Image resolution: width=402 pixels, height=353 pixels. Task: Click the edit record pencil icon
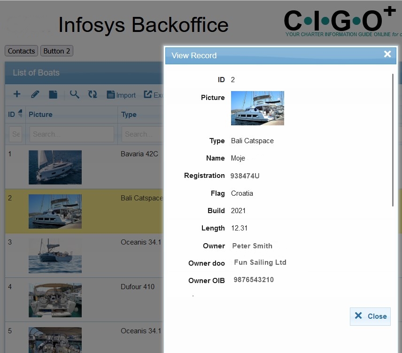(35, 94)
